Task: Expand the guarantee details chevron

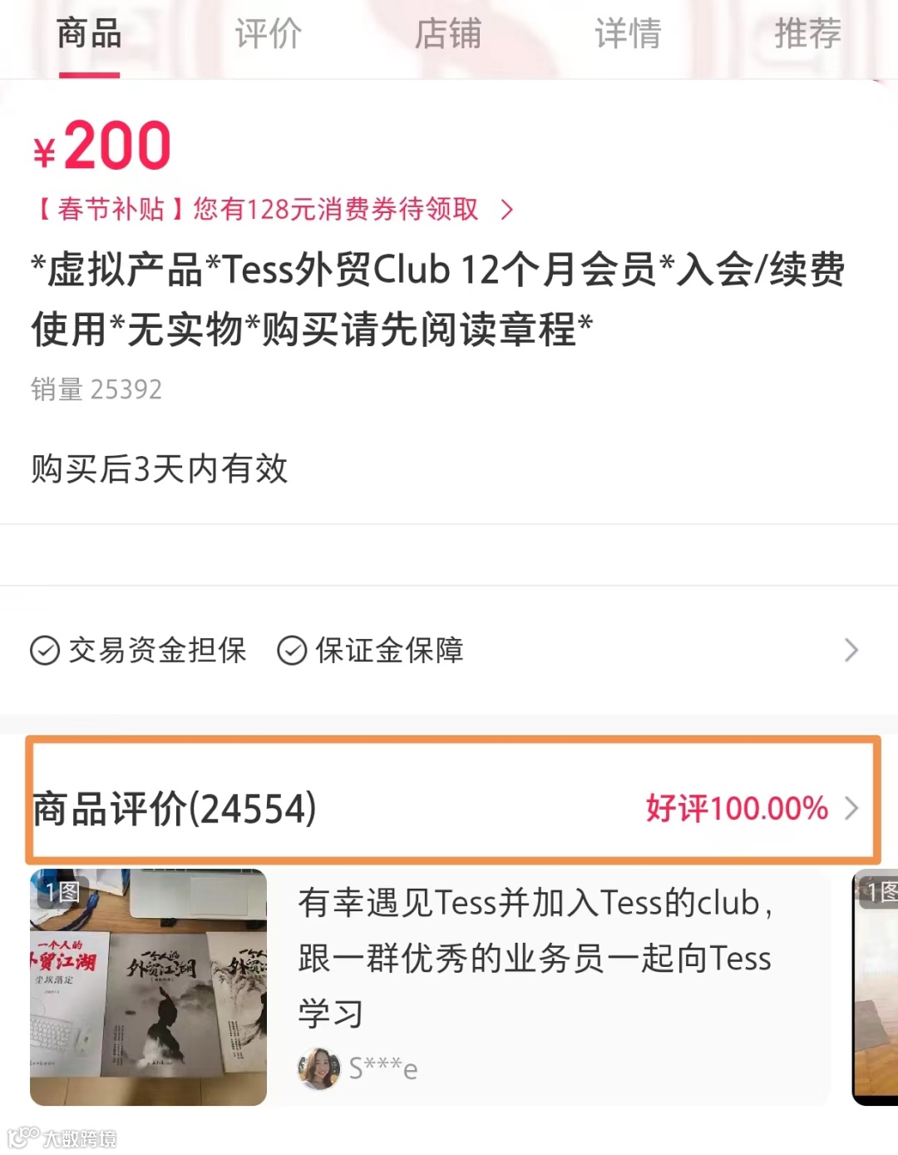Action: click(851, 650)
